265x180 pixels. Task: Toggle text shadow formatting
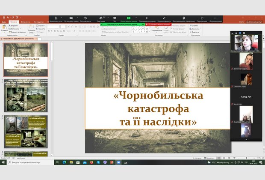58,31
